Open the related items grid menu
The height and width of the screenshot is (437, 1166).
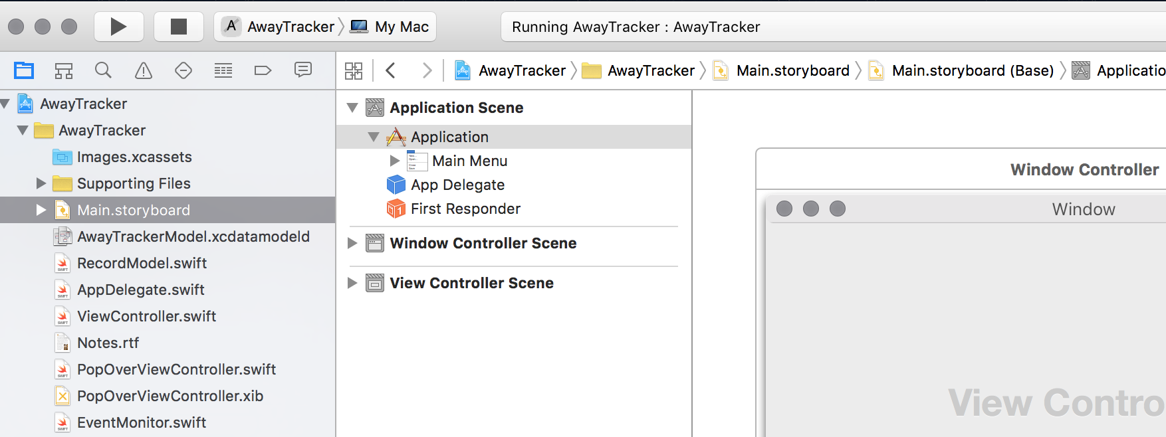[354, 70]
